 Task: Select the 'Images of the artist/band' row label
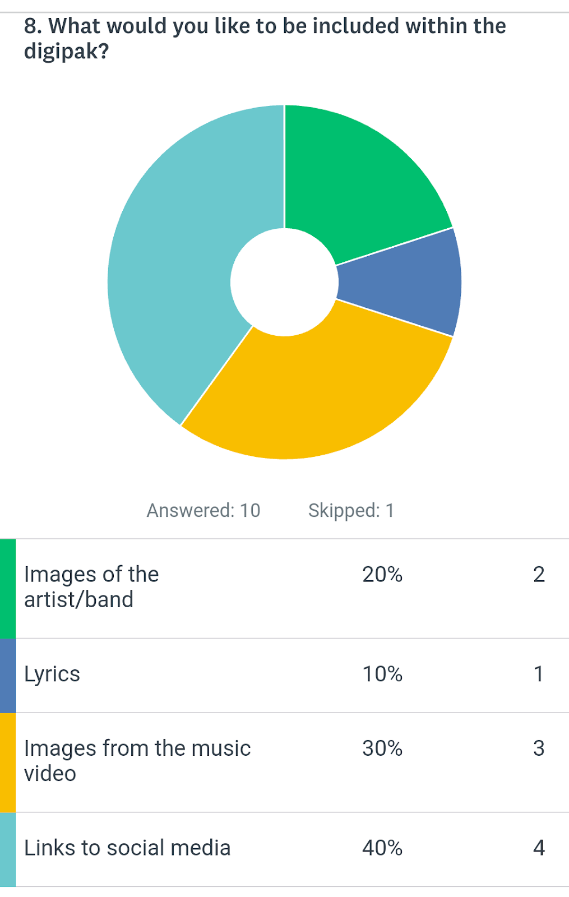click(x=91, y=587)
